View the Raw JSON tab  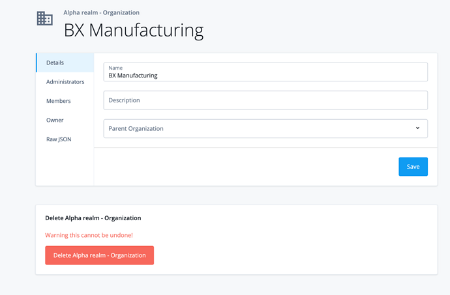tap(59, 139)
